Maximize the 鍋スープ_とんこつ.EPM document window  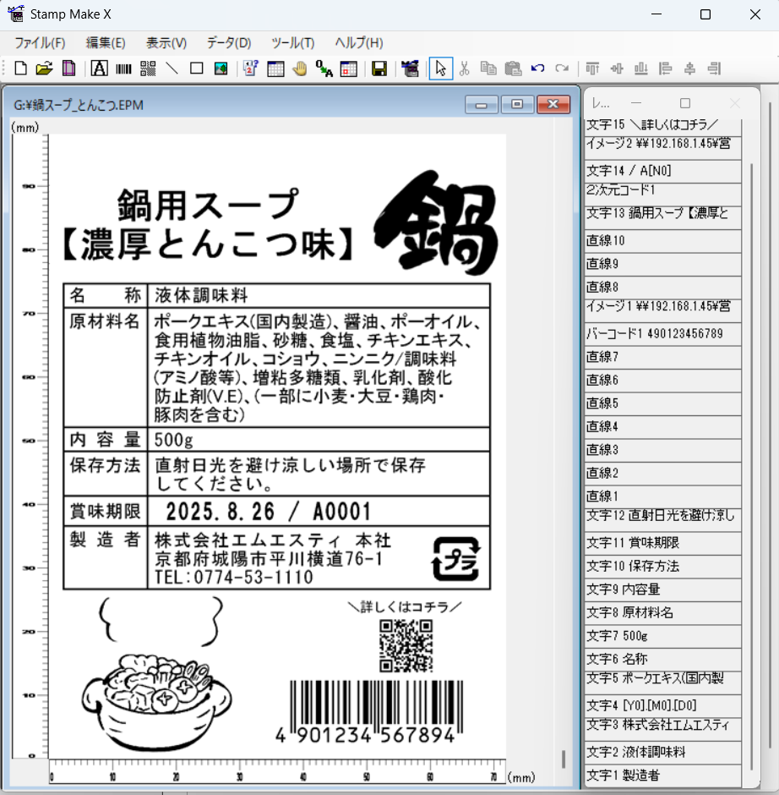coord(517,104)
